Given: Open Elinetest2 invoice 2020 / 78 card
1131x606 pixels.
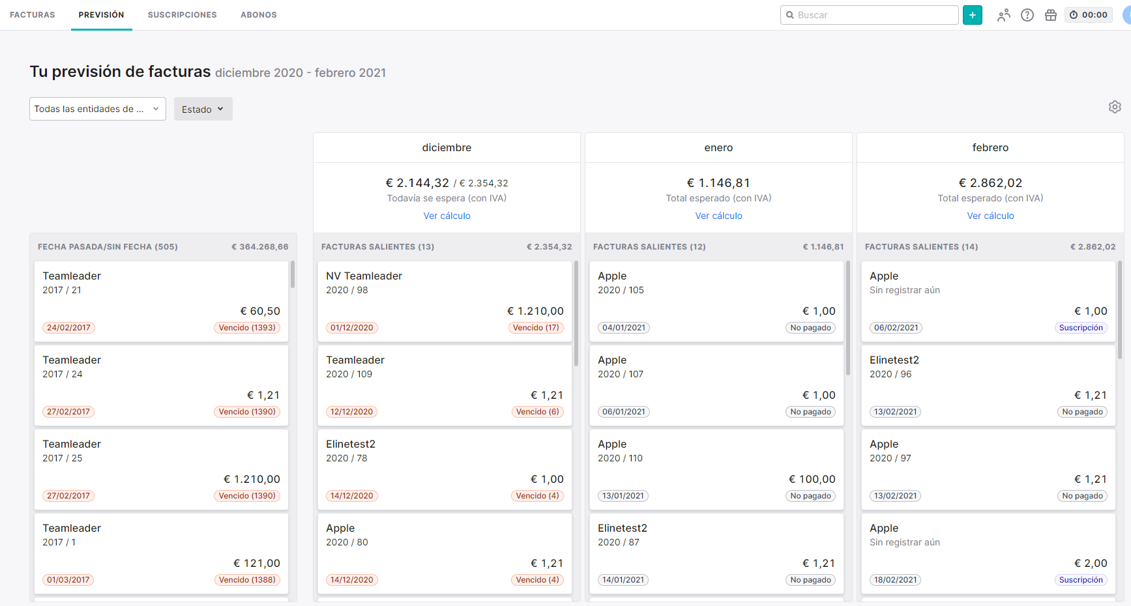Looking at the screenshot, I should 445,469.
